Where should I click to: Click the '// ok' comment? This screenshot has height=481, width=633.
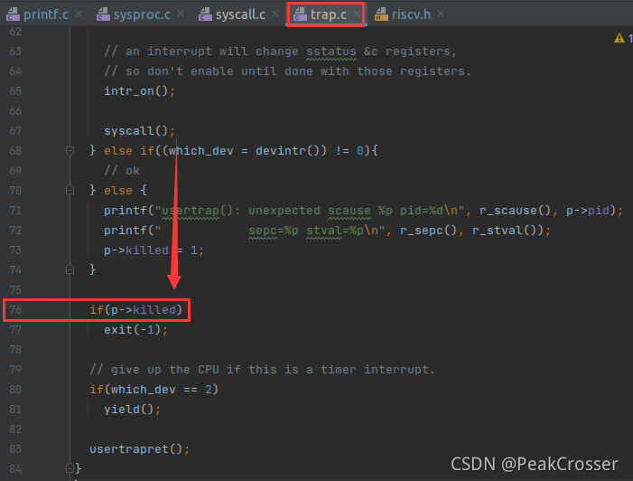click(x=122, y=171)
